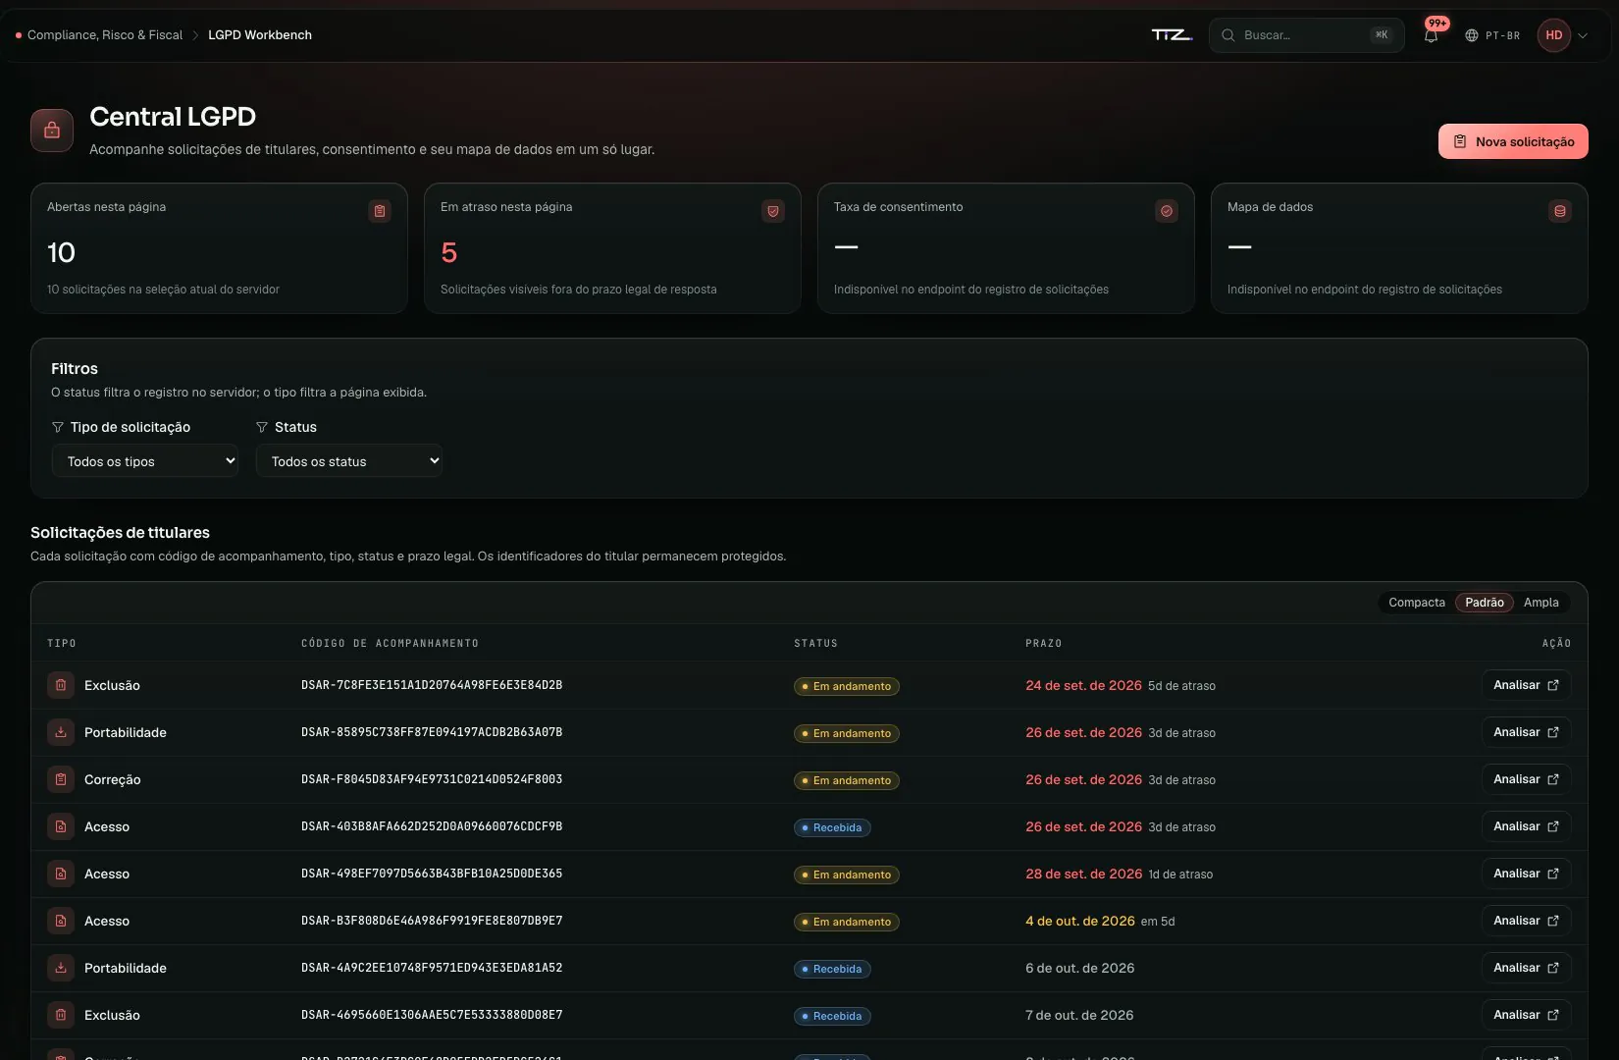
Task: Click Analisar for DSAR-4A9C2EE1 Portabilidade request
Action: pyautogui.click(x=1526, y=968)
